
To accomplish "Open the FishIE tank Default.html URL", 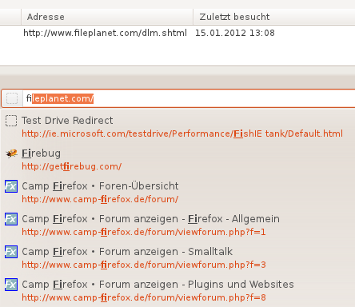I will 182,134.
